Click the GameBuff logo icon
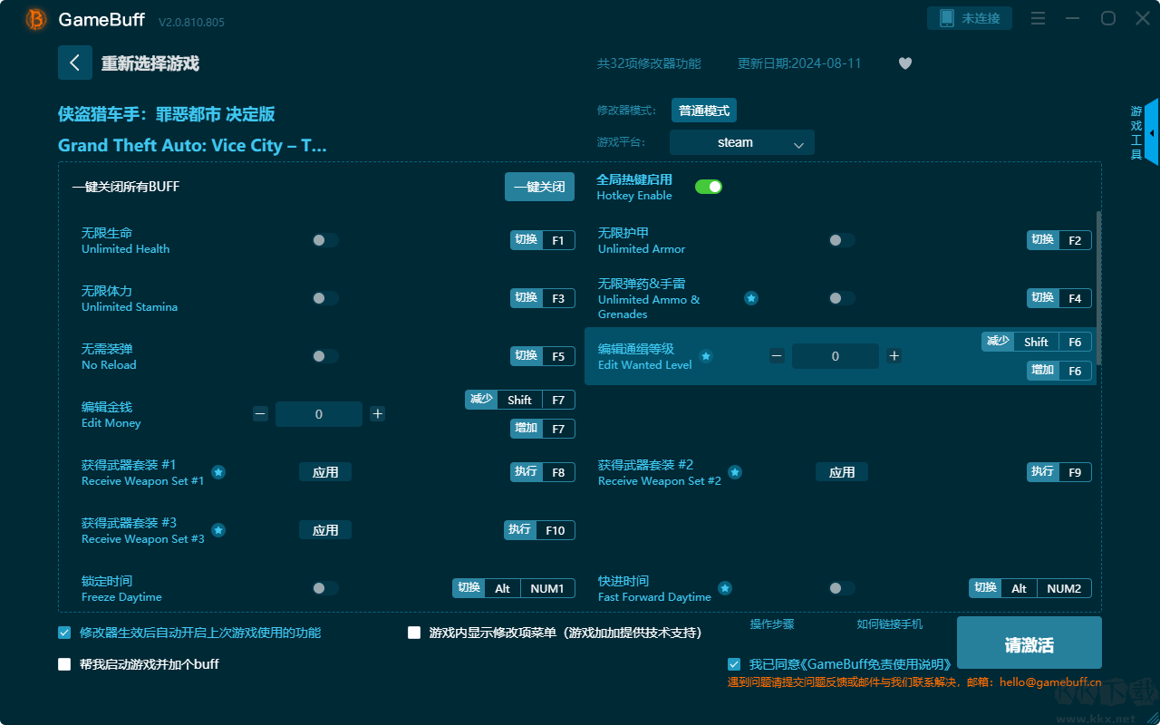The image size is (1160, 725). [36, 19]
